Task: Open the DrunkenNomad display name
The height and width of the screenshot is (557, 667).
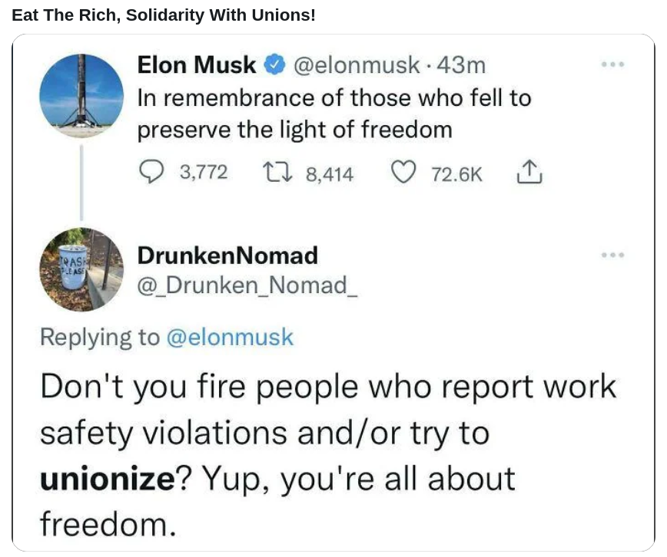Action: point(227,255)
